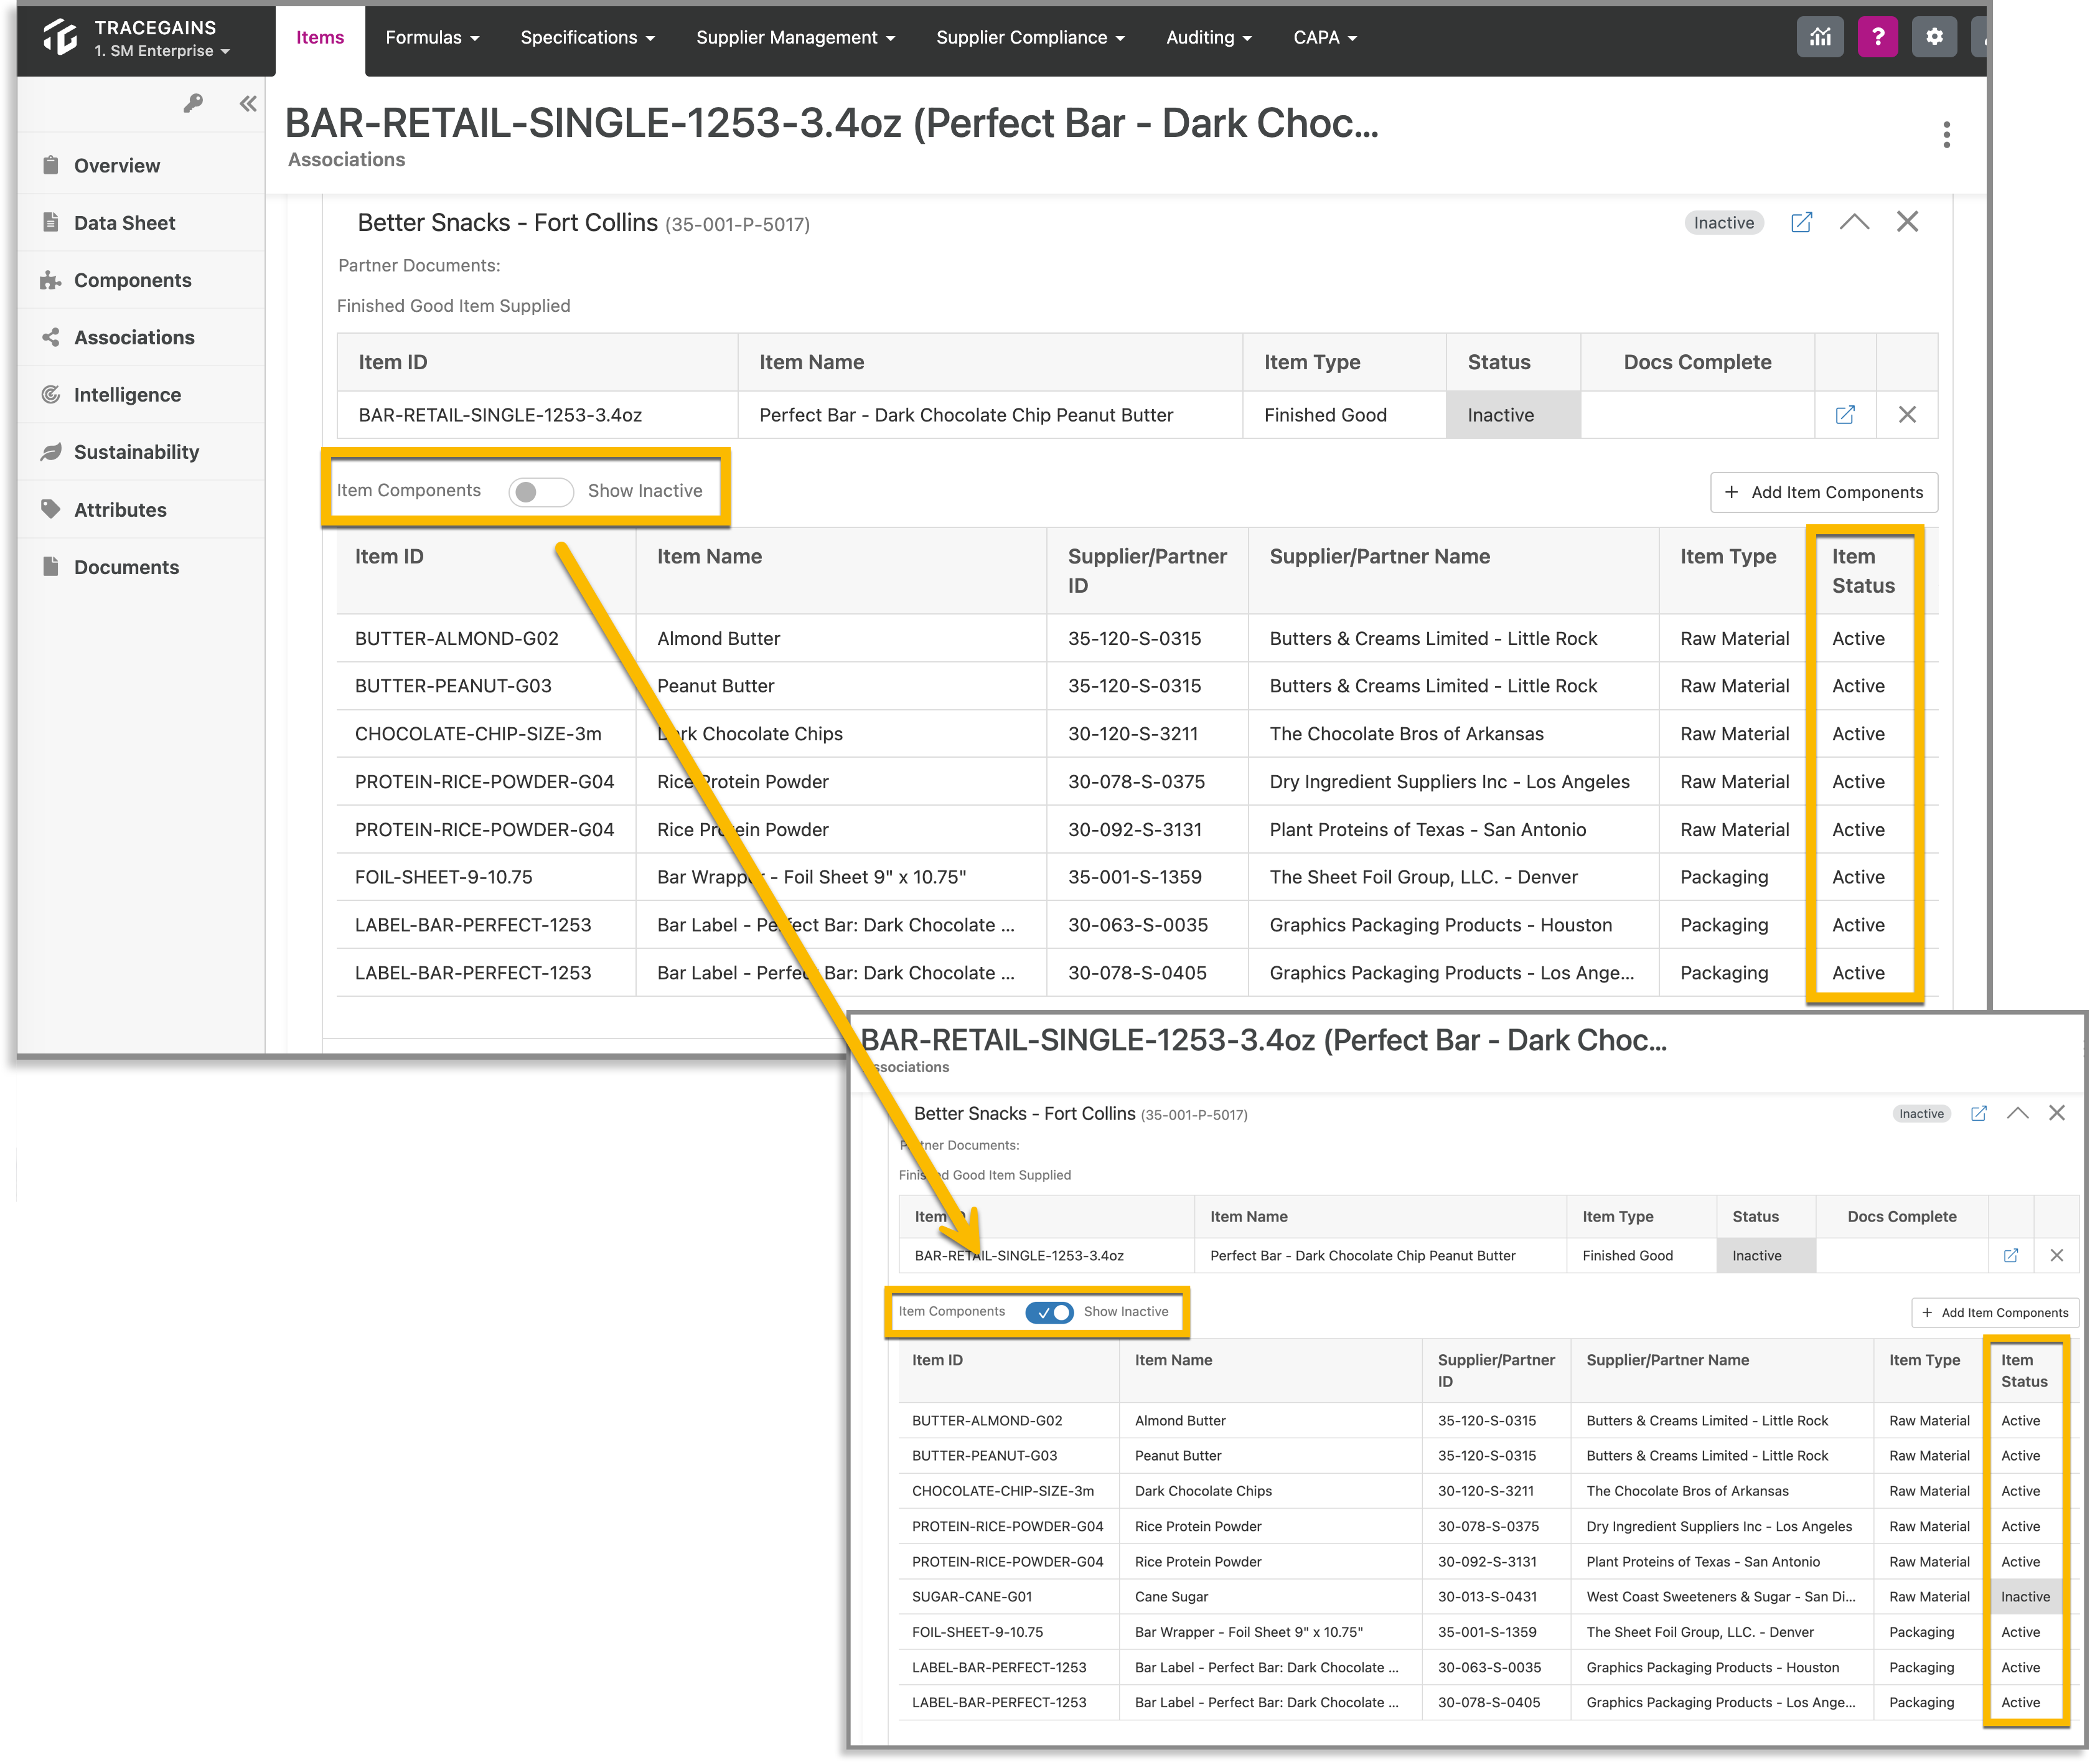2100x1762 pixels.
Task: Click the Overview clipboard icon
Action: [50, 165]
